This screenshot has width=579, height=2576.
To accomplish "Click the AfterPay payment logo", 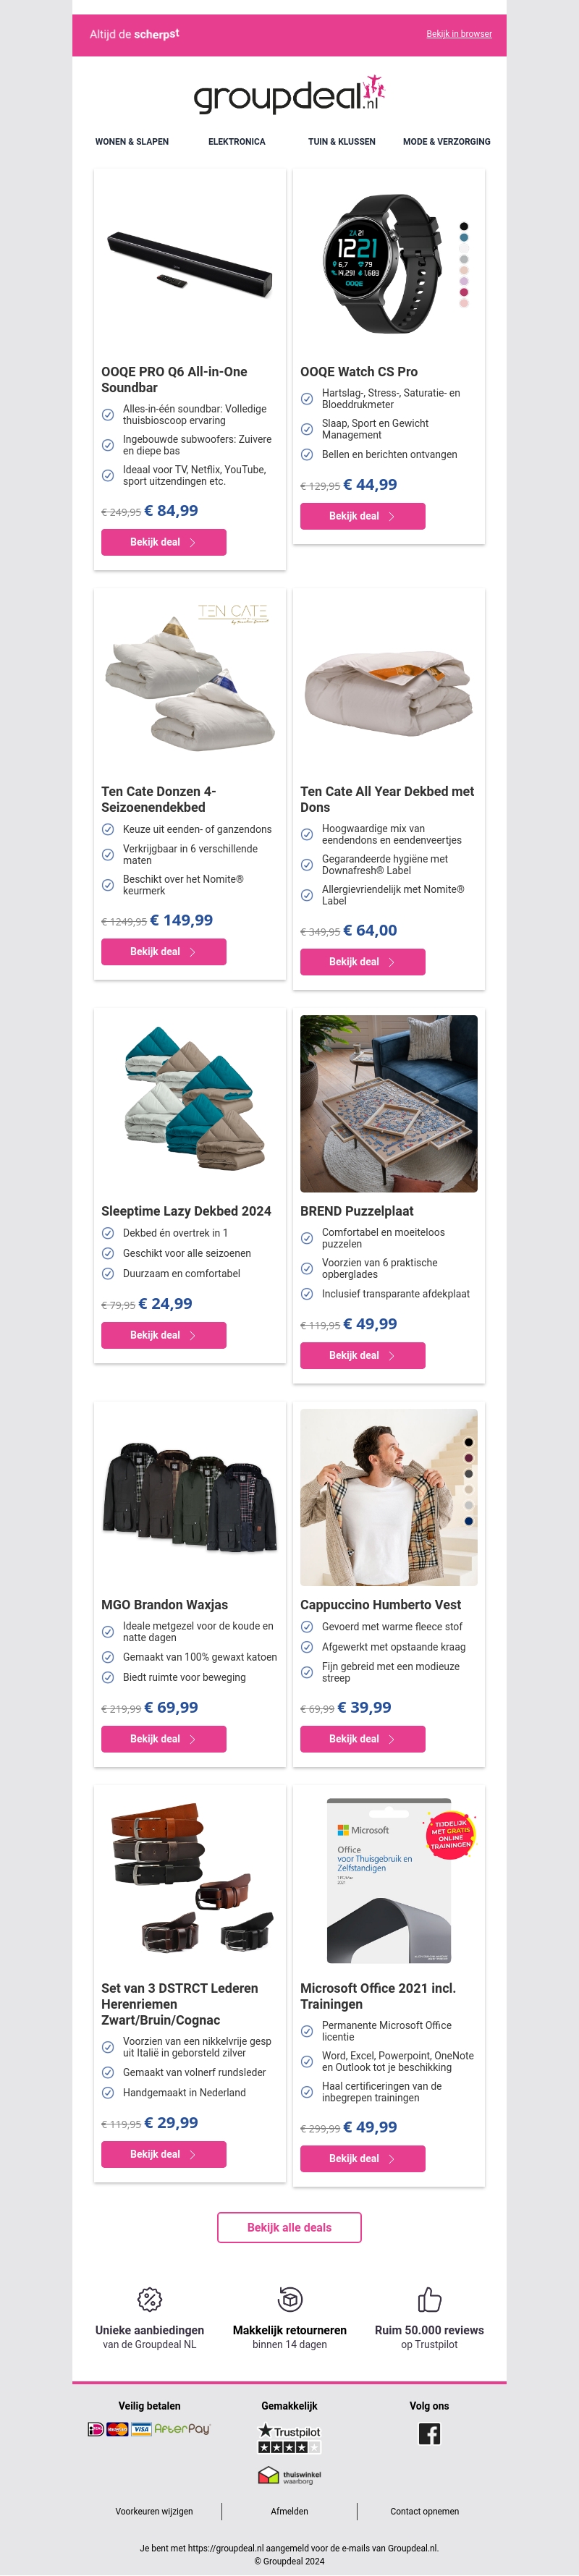I will [182, 2429].
